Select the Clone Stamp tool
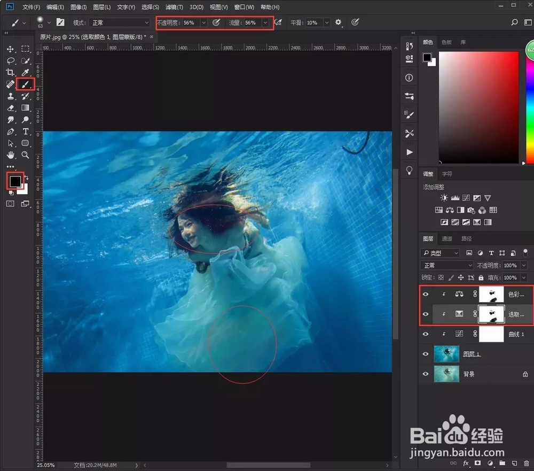Screen dimensions: 534x471 [11, 96]
